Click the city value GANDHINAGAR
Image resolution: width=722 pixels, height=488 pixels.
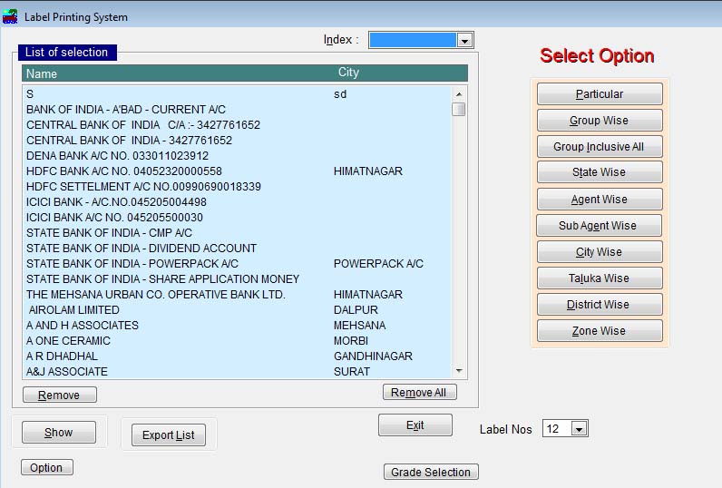373,356
